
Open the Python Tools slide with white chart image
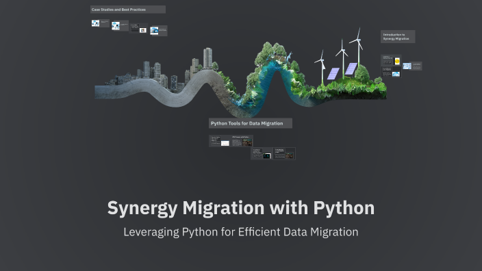click(x=220, y=141)
